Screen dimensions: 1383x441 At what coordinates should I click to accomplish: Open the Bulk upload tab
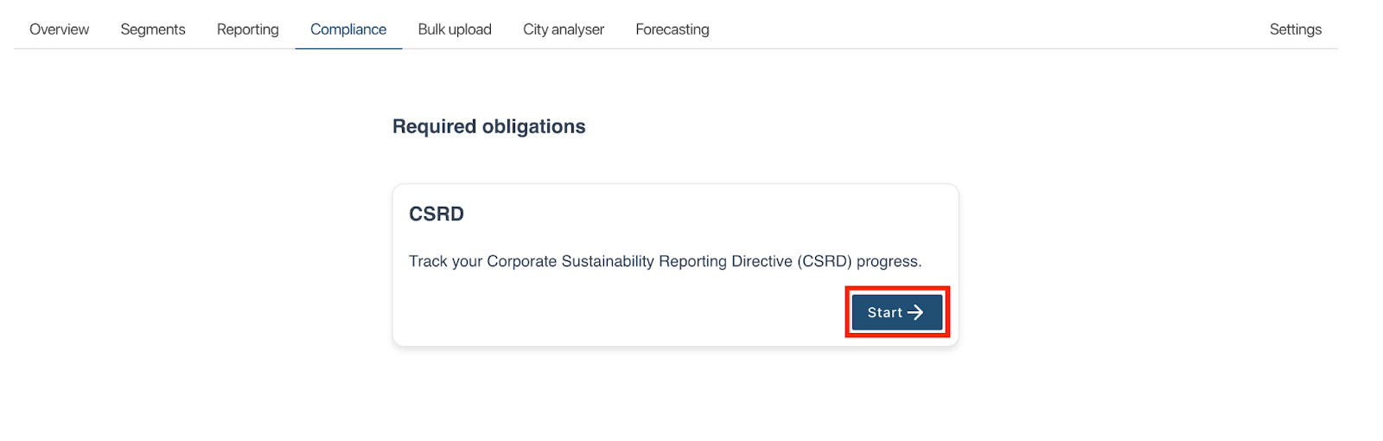[455, 29]
